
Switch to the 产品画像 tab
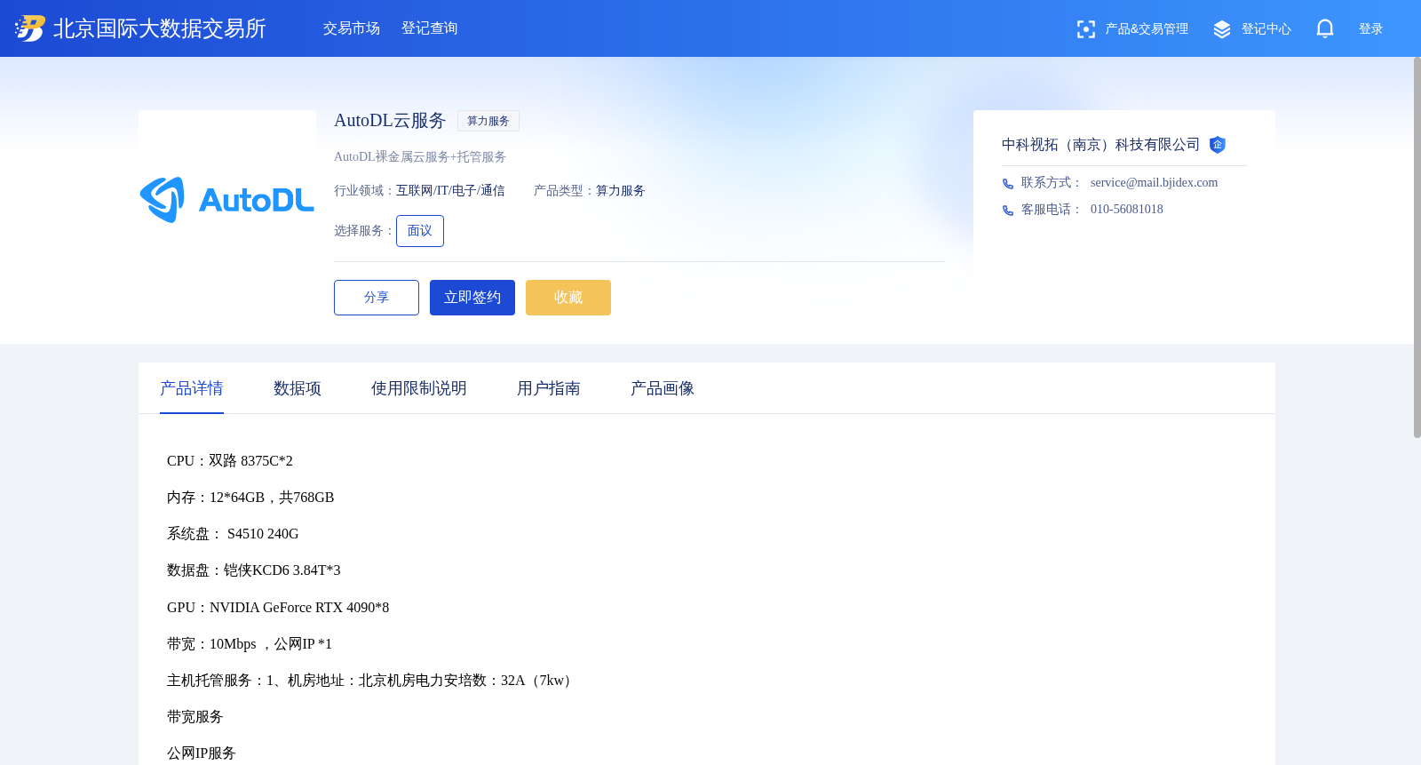click(663, 388)
